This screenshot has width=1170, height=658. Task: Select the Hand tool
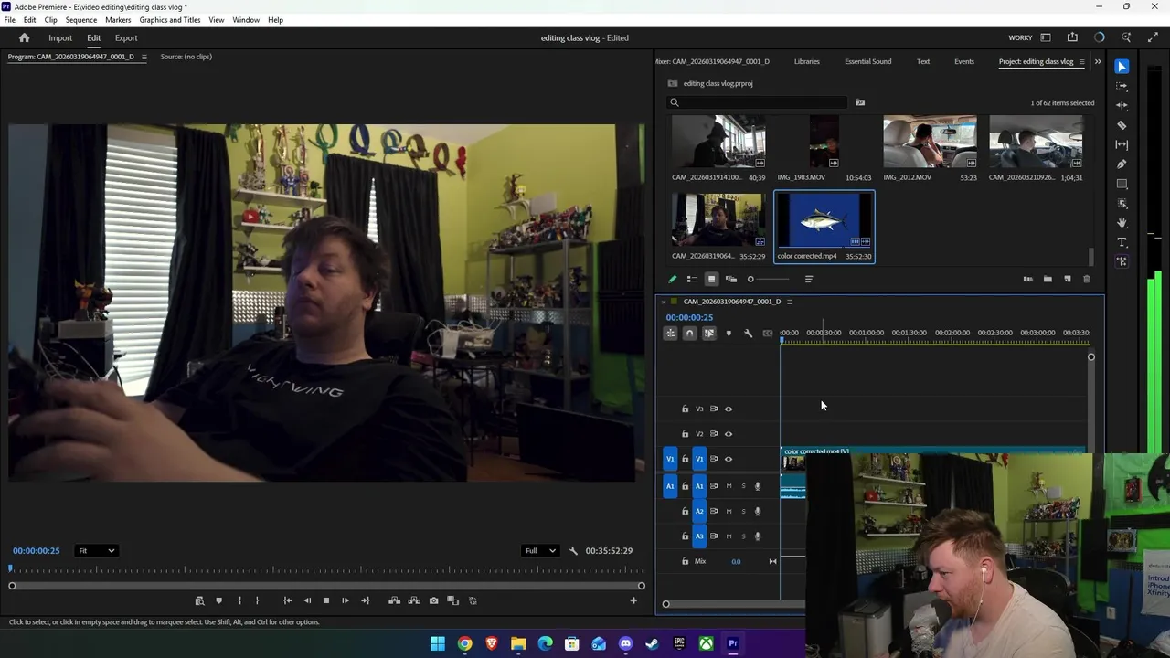click(x=1122, y=222)
